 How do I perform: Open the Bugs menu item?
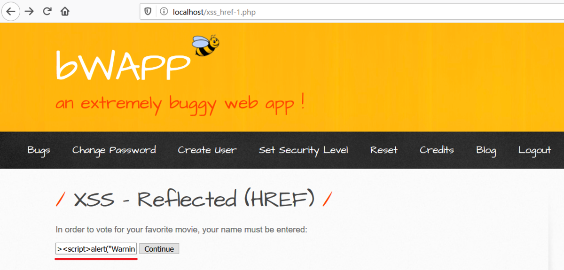click(x=39, y=150)
